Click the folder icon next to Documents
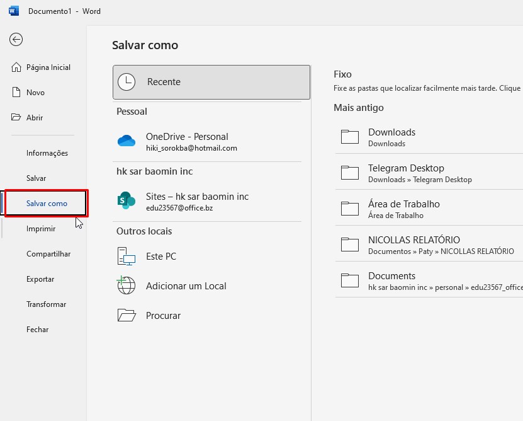523x421 pixels. point(350,280)
